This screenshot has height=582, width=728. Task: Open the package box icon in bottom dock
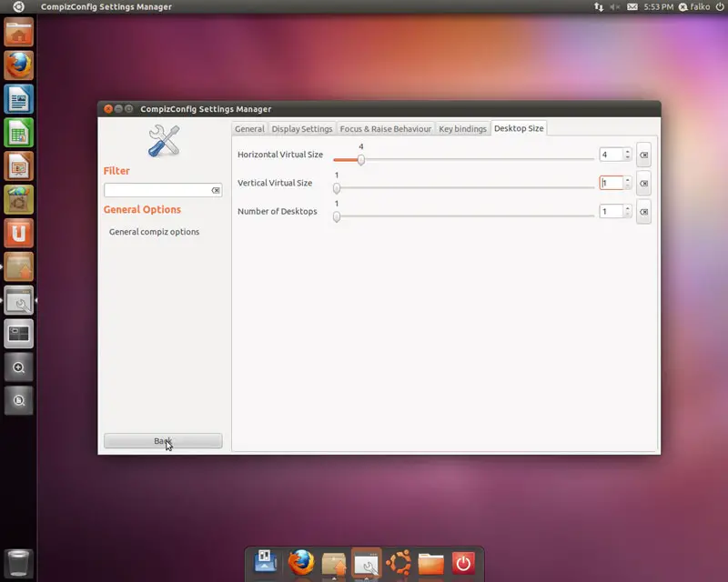pyautogui.click(x=334, y=563)
